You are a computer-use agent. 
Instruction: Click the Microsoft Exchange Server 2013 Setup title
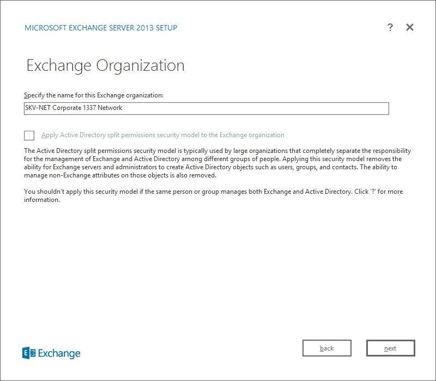101,28
